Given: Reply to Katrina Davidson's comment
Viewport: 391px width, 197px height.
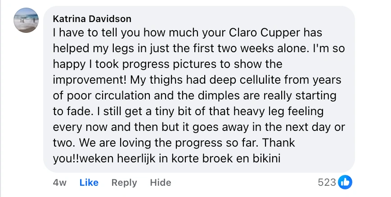Looking at the screenshot, I should click(124, 182).
